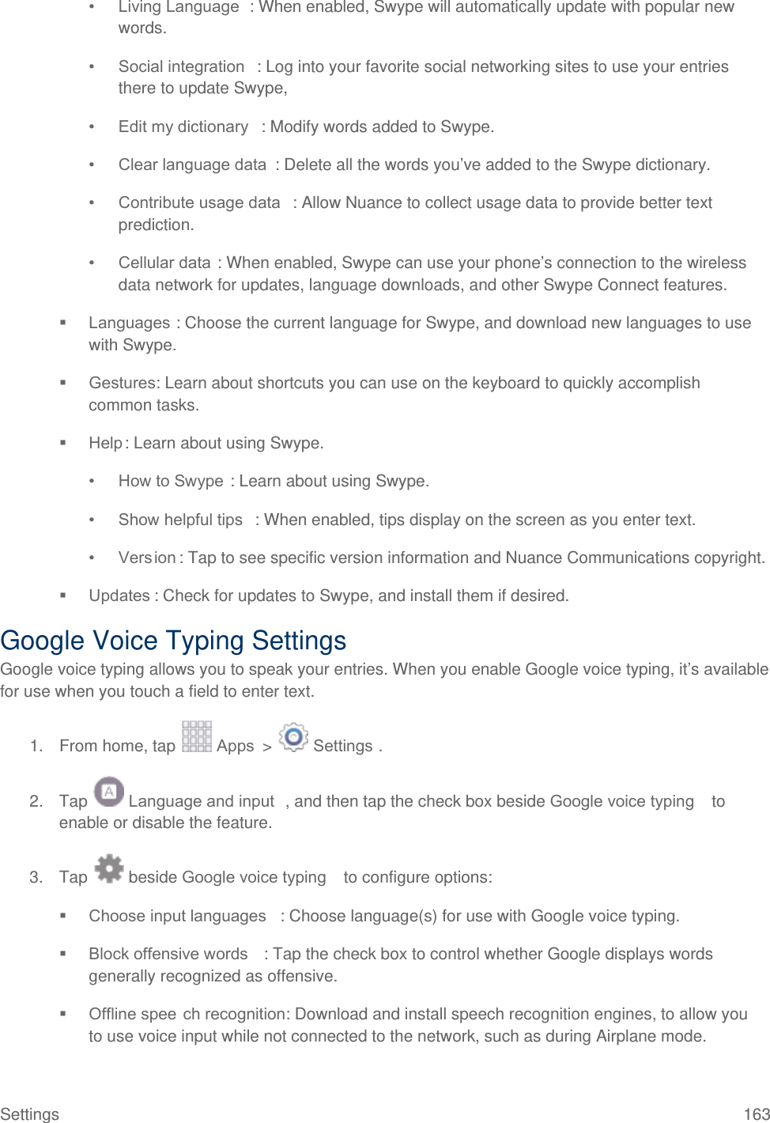
Task: Click the How to Swype label
Action: 171,481
